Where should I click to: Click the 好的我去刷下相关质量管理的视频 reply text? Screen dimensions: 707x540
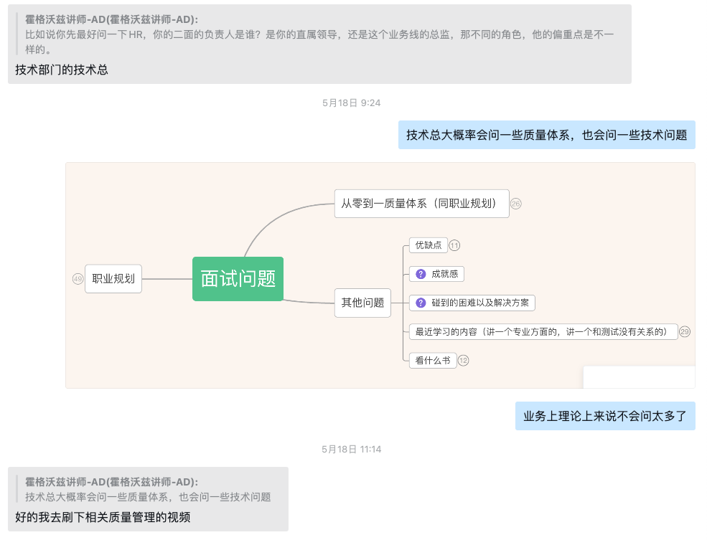pyautogui.click(x=103, y=516)
